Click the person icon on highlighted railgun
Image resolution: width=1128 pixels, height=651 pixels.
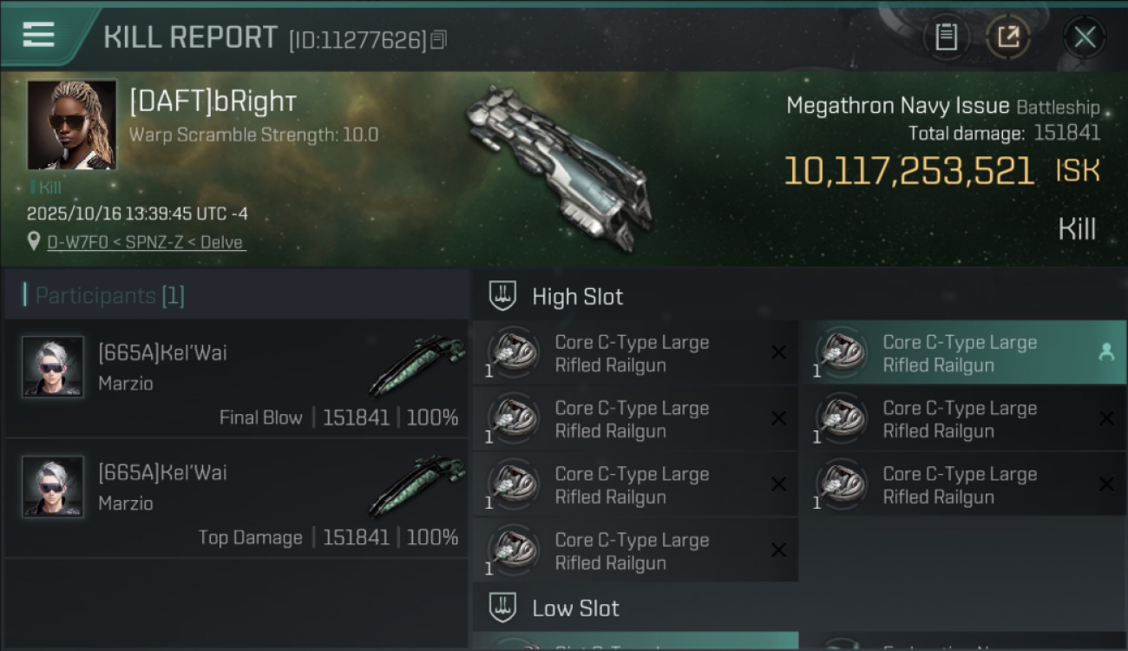click(x=1106, y=352)
